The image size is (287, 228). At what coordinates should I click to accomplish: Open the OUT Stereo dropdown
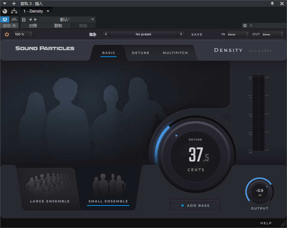[x=273, y=34]
